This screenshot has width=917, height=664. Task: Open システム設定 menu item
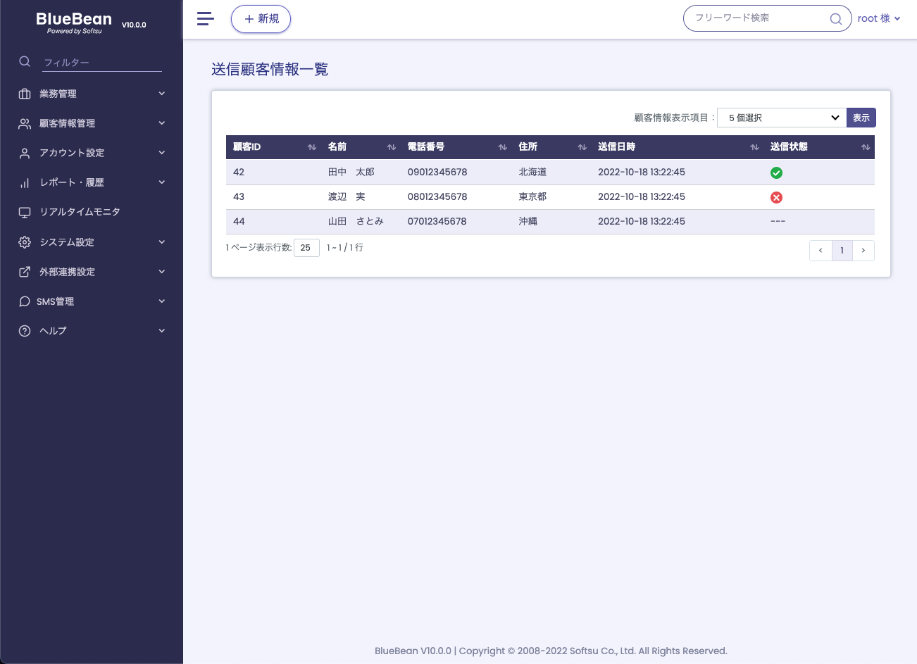pos(92,242)
